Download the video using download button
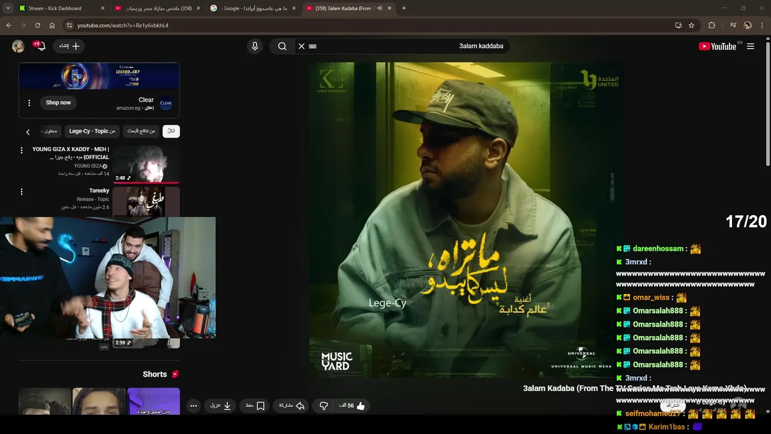The width and height of the screenshot is (771, 434). 220,406
